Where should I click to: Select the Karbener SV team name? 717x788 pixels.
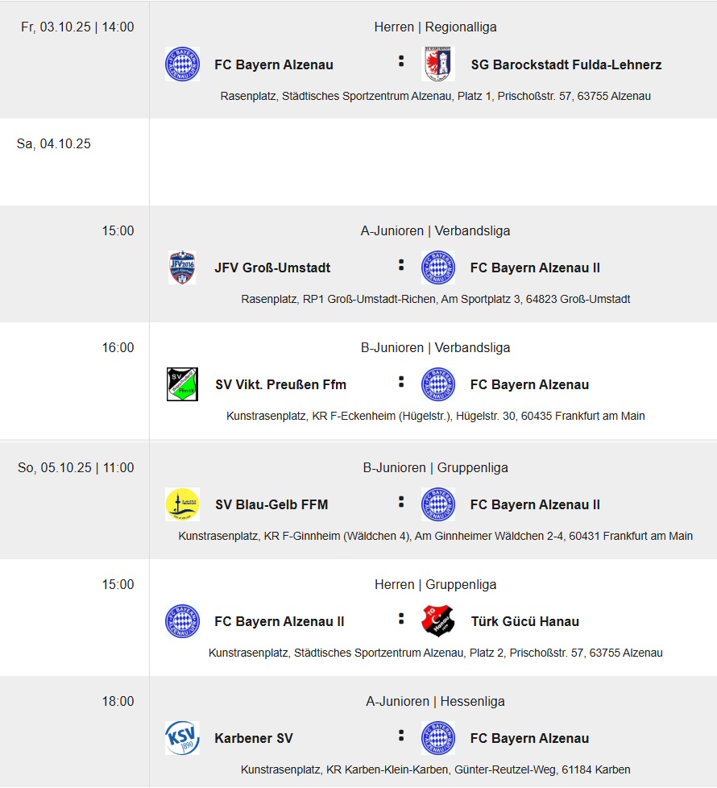click(254, 738)
